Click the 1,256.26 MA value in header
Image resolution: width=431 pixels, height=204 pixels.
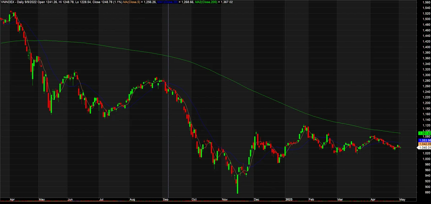click(x=150, y=2)
